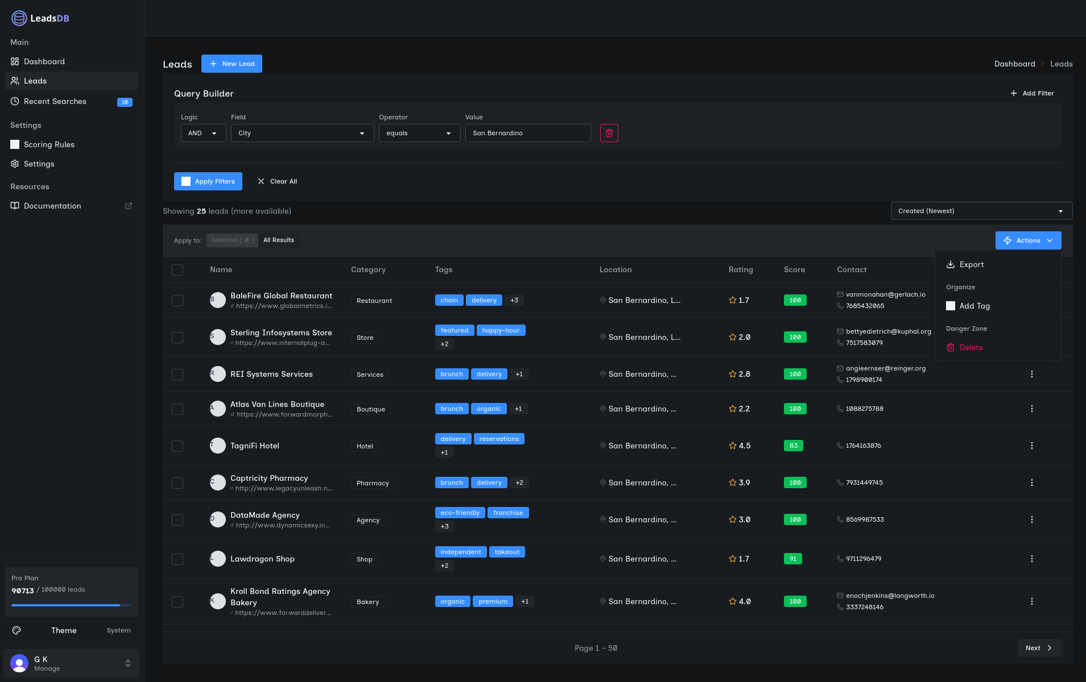Open Documentation via its external link icon
Viewport: 1086px width, 682px height.
[x=129, y=205]
